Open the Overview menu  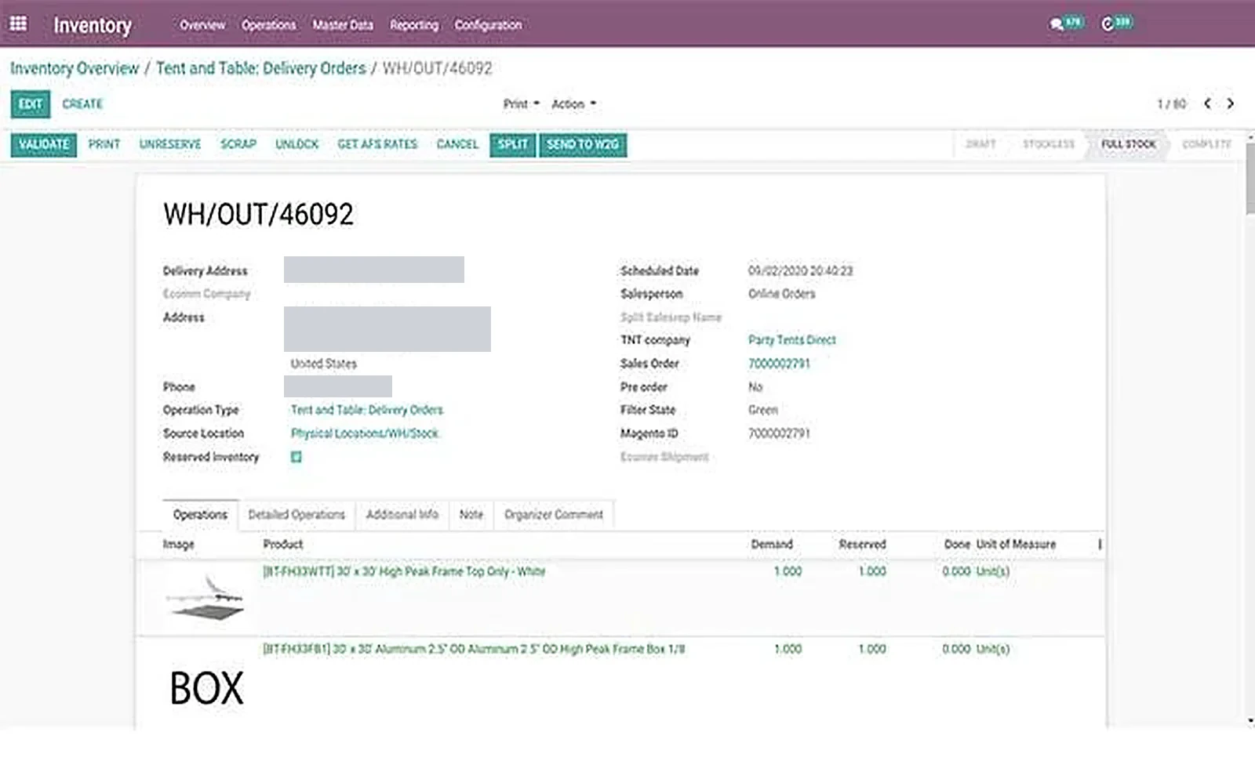(202, 25)
